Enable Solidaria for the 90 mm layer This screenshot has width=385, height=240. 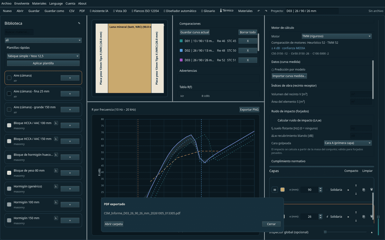coord(328,190)
